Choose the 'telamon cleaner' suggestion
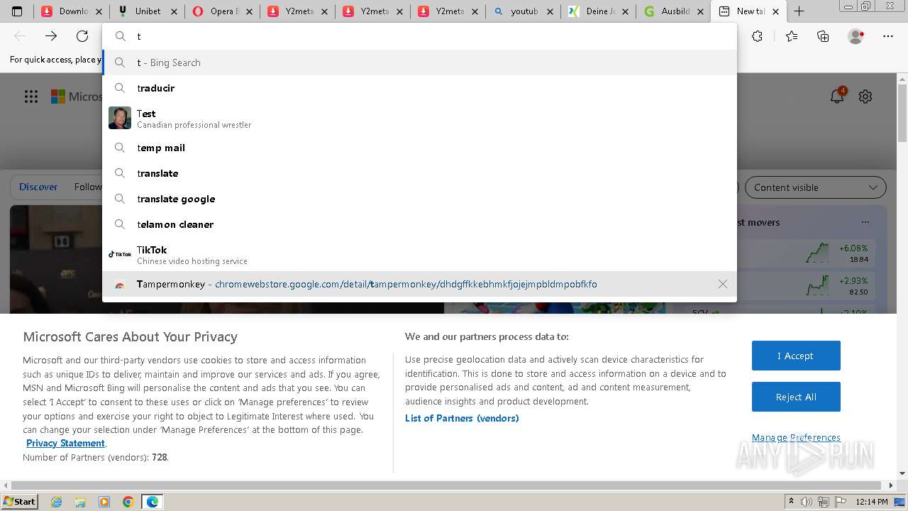The height and width of the screenshot is (511, 908). (419, 224)
